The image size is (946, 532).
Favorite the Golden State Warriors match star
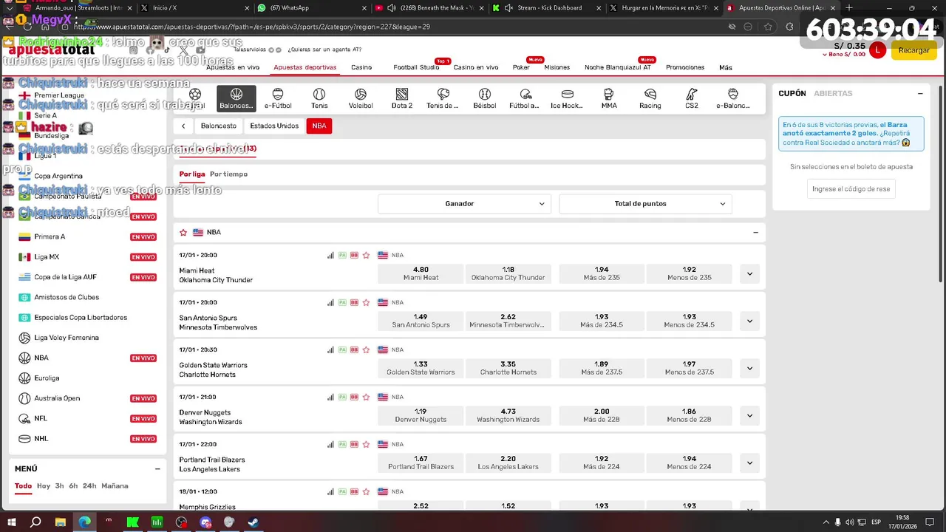(x=366, y=349)
